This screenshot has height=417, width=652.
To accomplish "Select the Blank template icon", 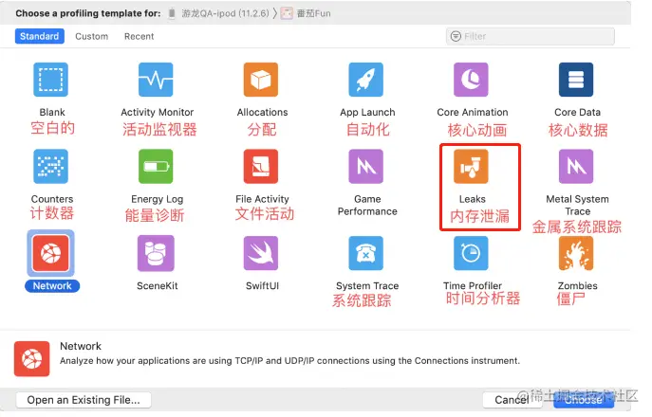I will [x=50, y=80].
